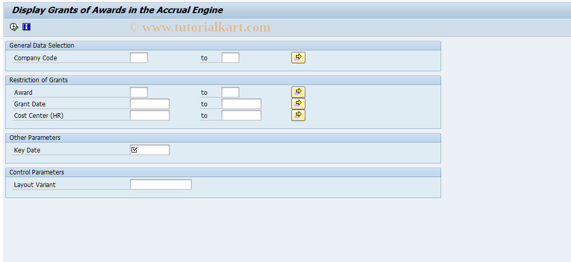Open multiple selection for Grant Date
The width and height of the screenshot is (571, 262).
click(298, 104)
